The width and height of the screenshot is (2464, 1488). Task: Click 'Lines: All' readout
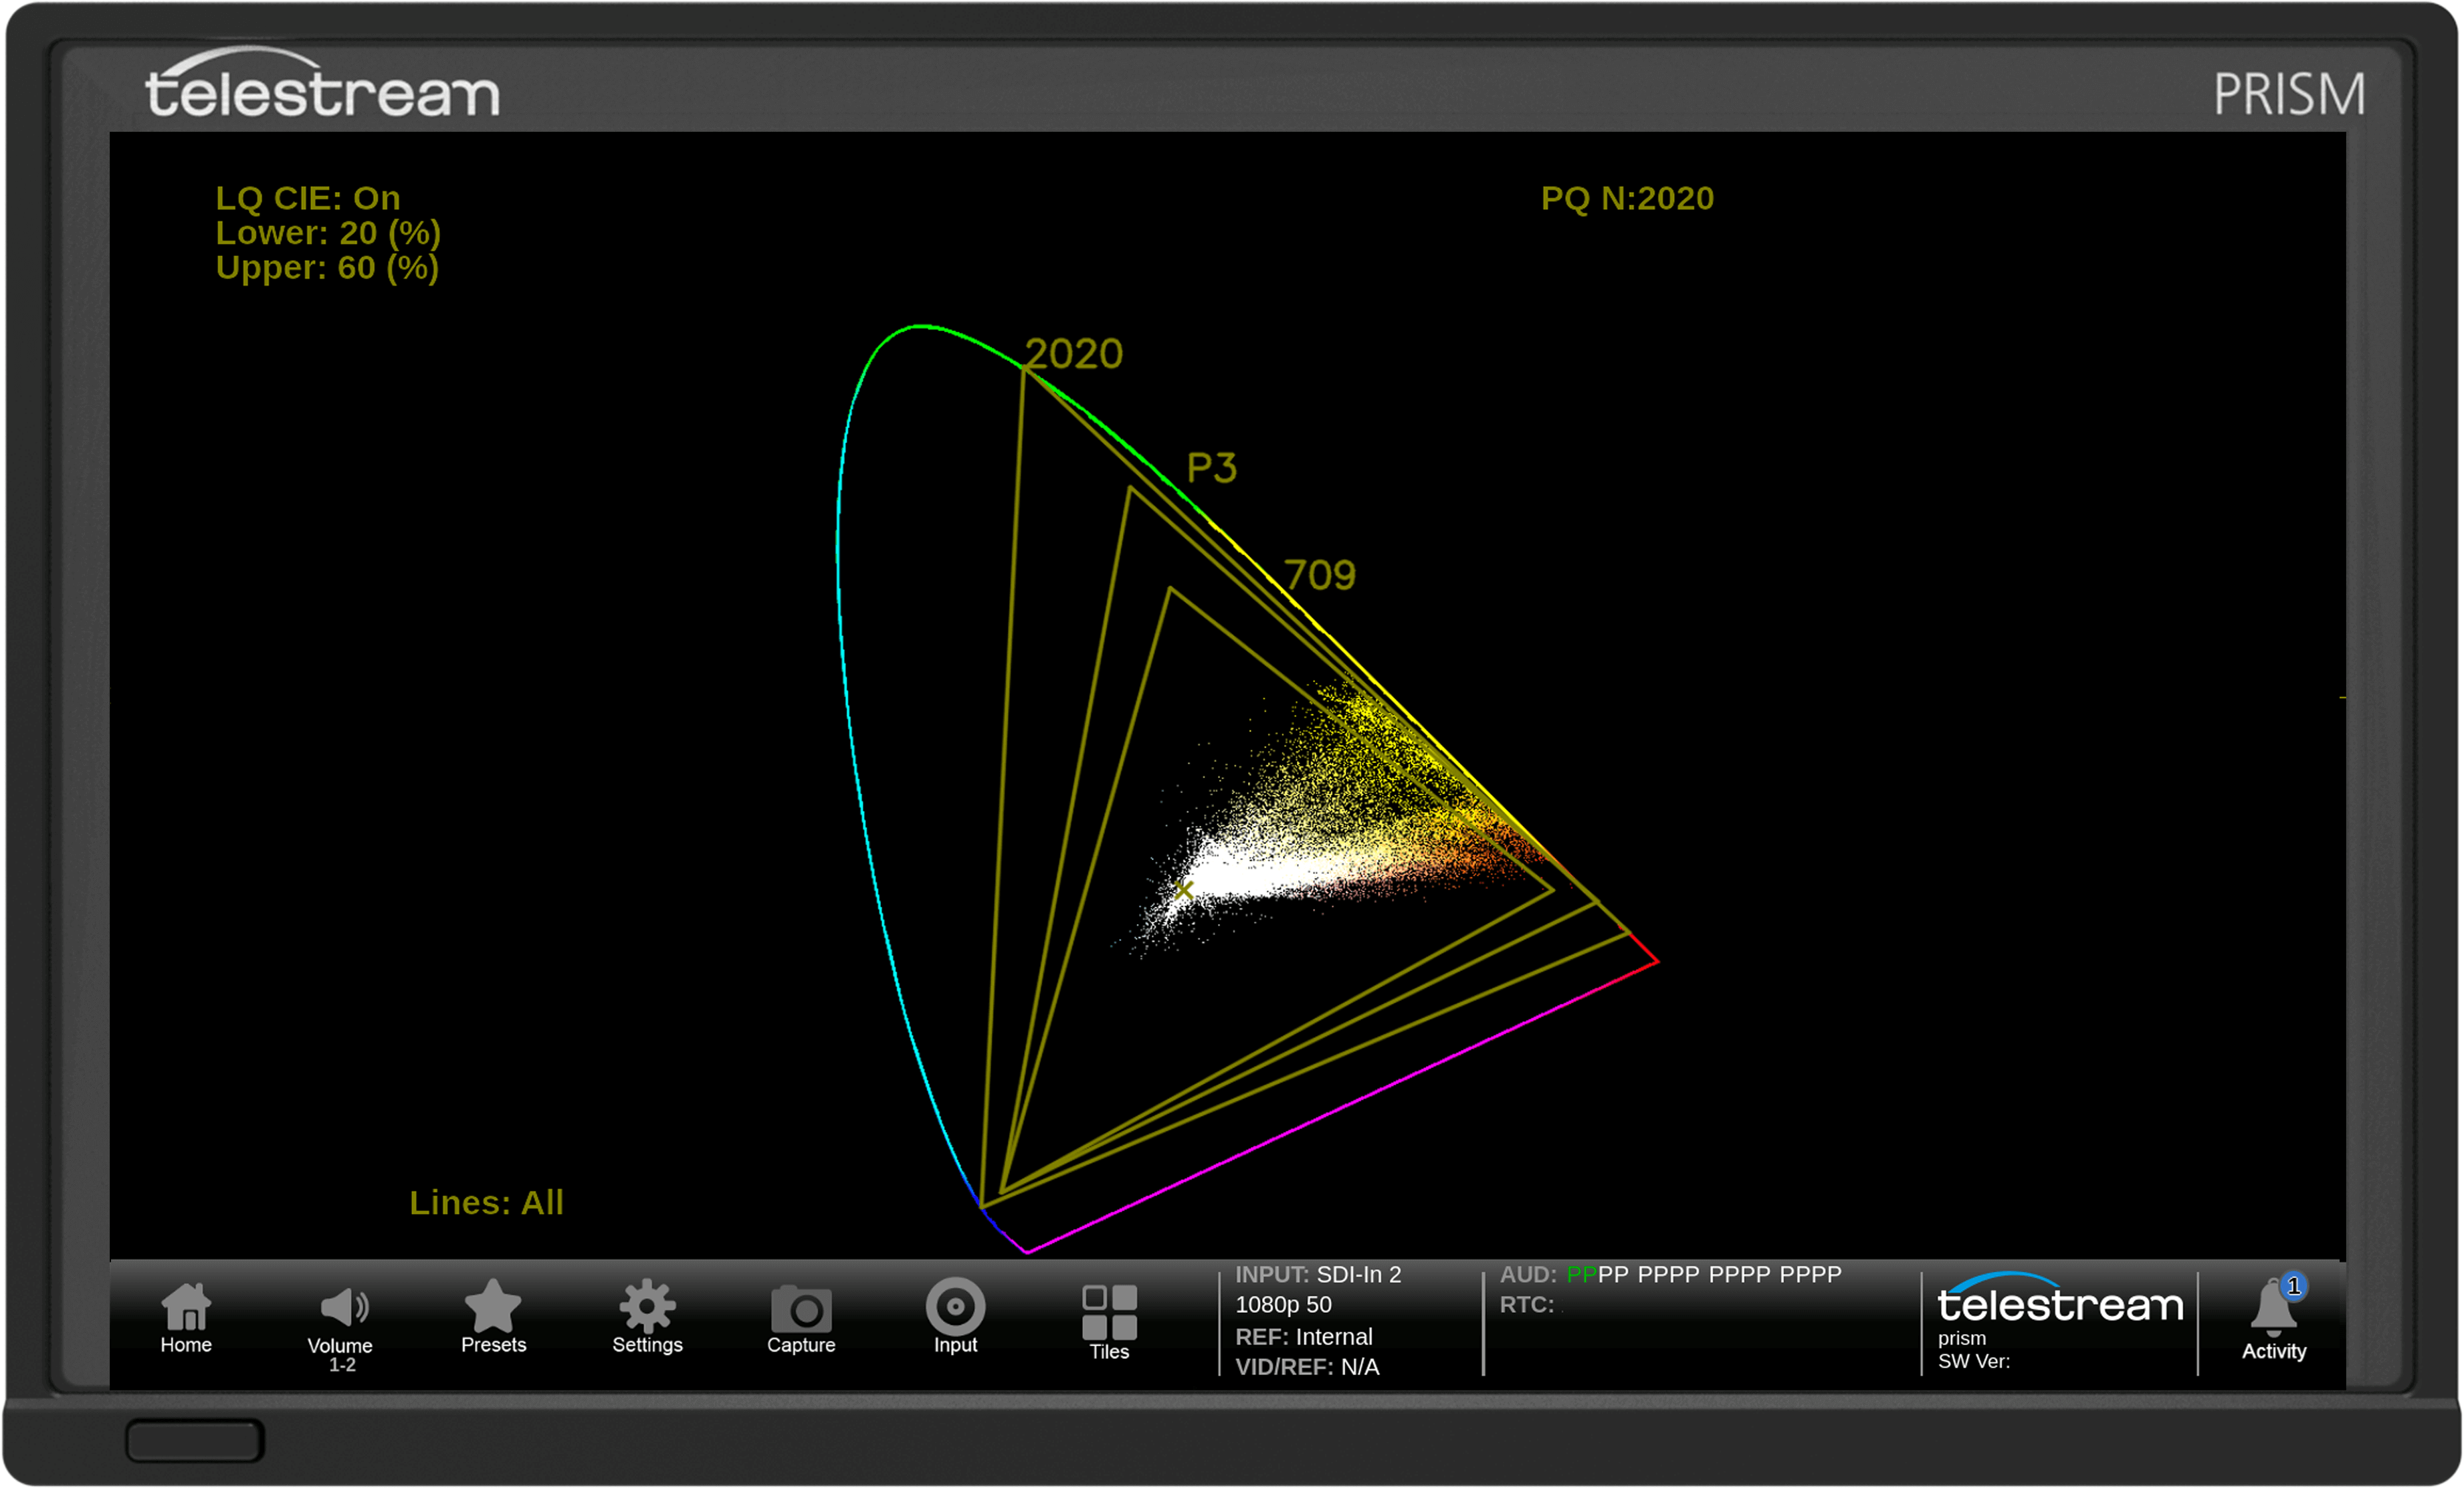pos(486,1202)
